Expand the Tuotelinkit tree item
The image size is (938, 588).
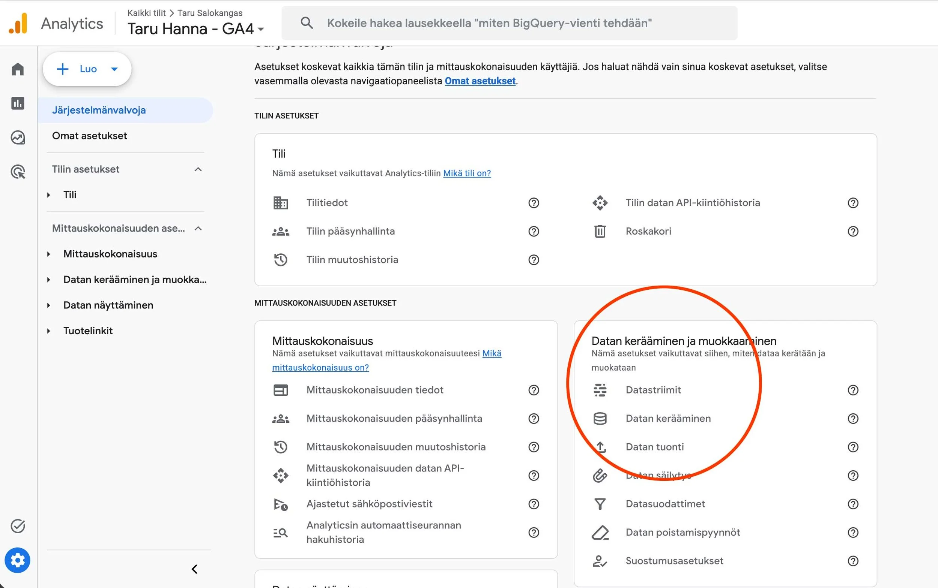pos(49,331)
